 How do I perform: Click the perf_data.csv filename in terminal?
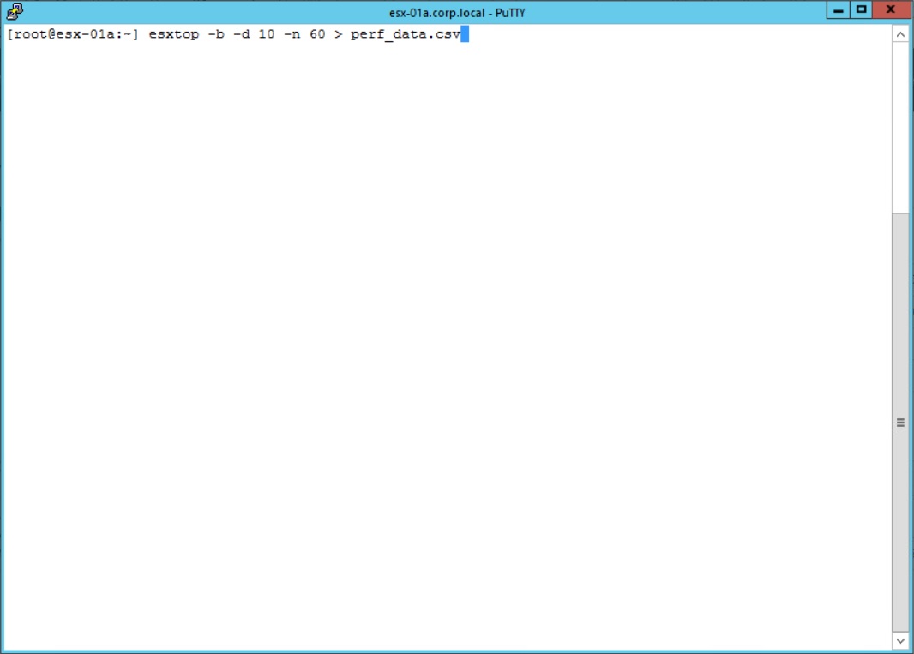point(405,34)
